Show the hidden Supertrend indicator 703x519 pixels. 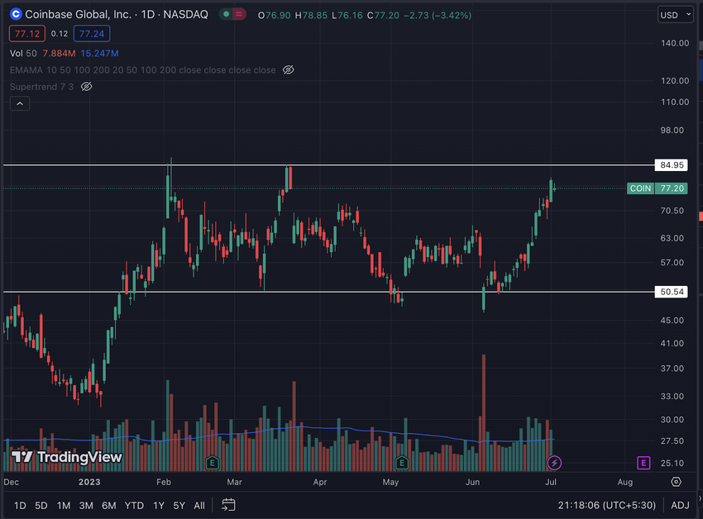(x=87, y=87)
